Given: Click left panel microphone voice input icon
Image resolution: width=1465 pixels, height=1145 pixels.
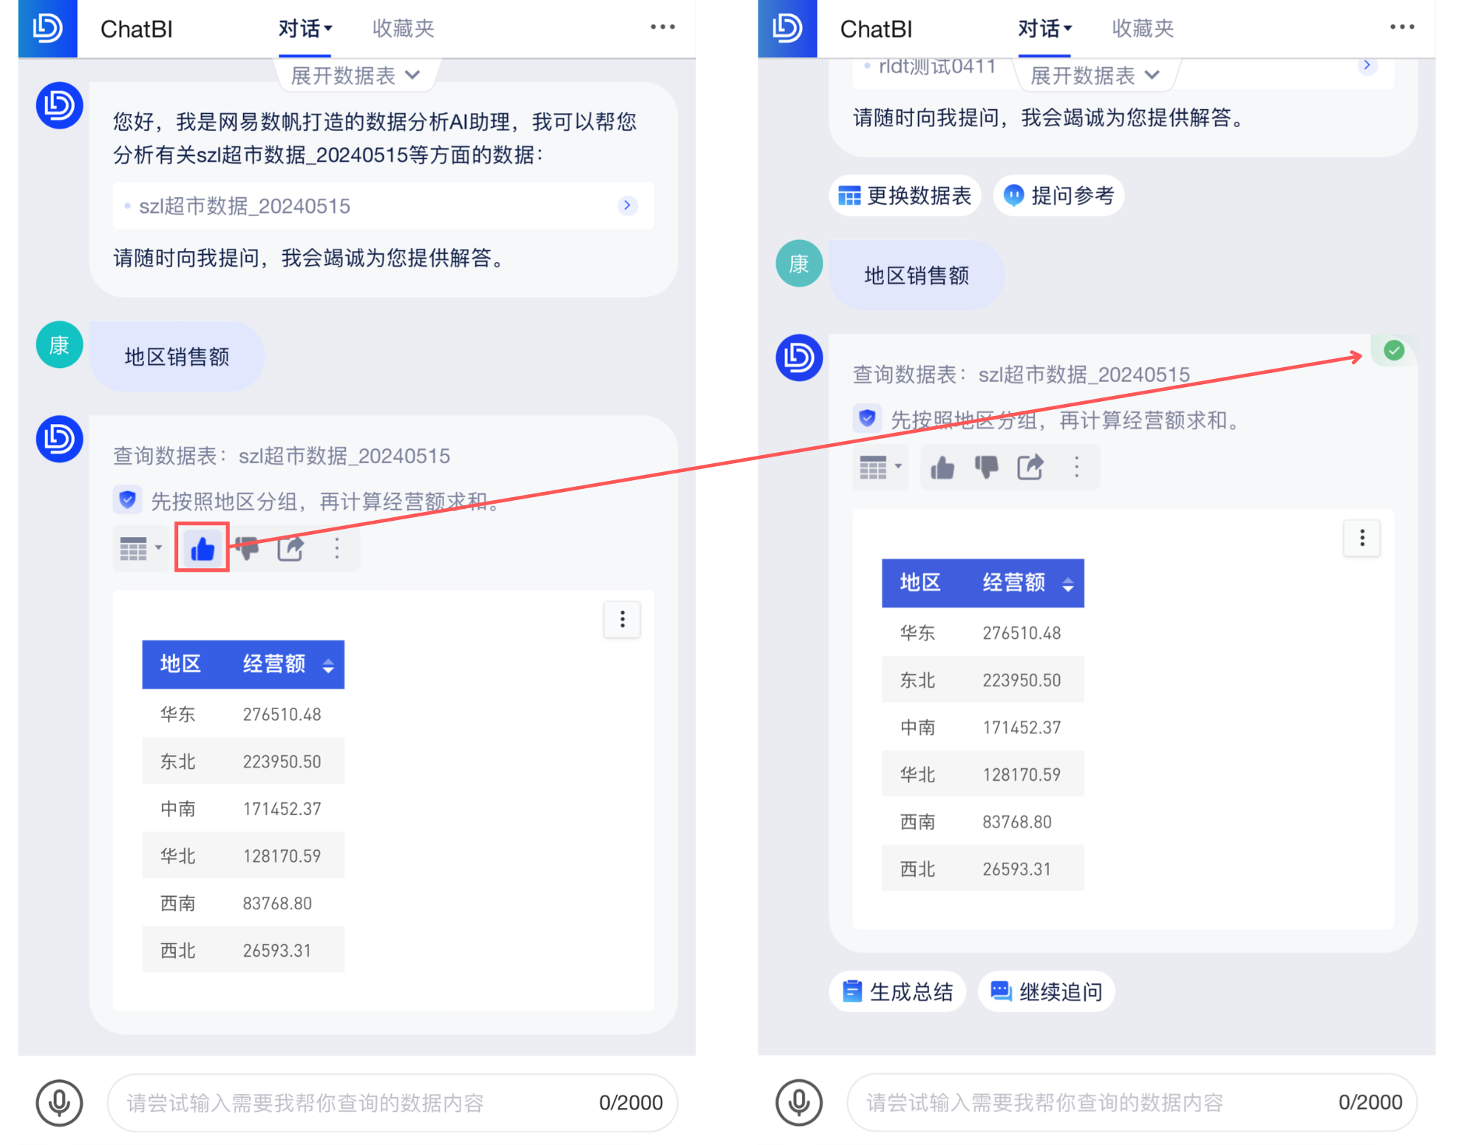Looking at the screenshot, I should click(x=59, y=1103).
